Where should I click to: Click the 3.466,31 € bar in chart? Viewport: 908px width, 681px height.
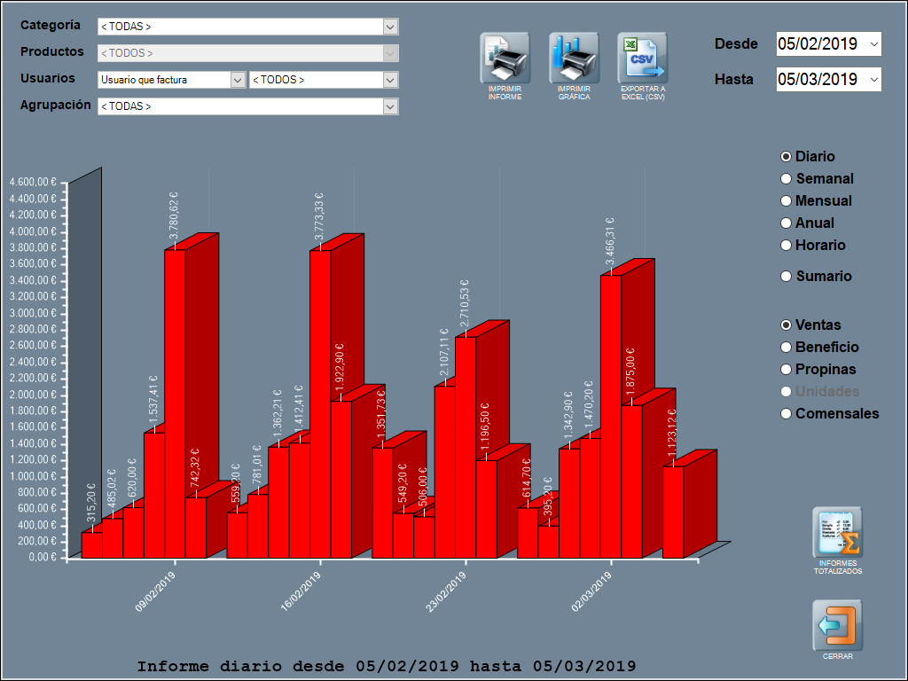point(611,417)
